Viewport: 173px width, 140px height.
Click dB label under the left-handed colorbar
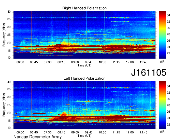tap(162, 132)
